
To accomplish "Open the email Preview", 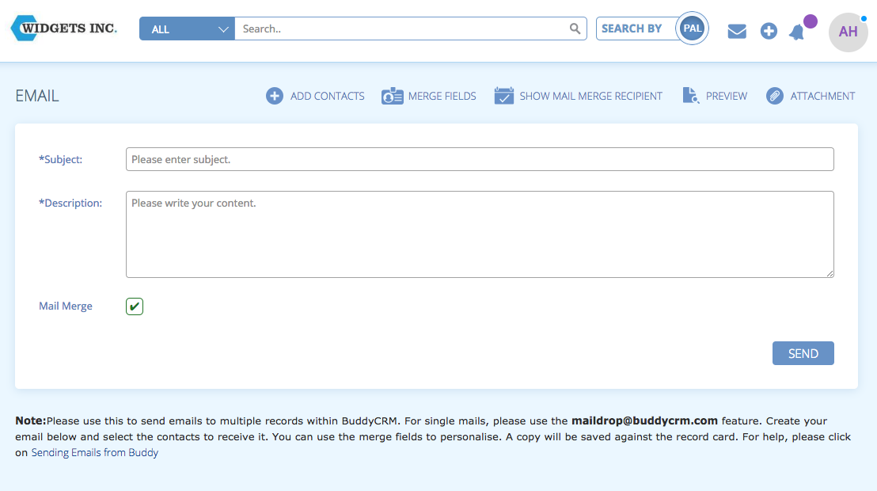I will point(691,95).
